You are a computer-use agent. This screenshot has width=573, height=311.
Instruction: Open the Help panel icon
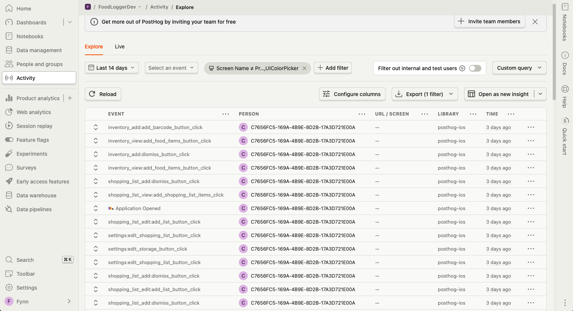coord(565,89)
